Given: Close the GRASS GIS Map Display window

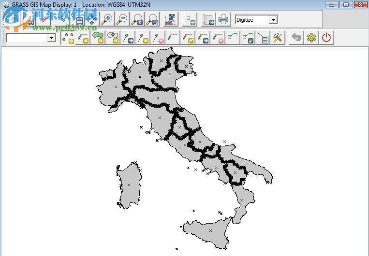Looking at the screenshot, I should click(360, 5).
